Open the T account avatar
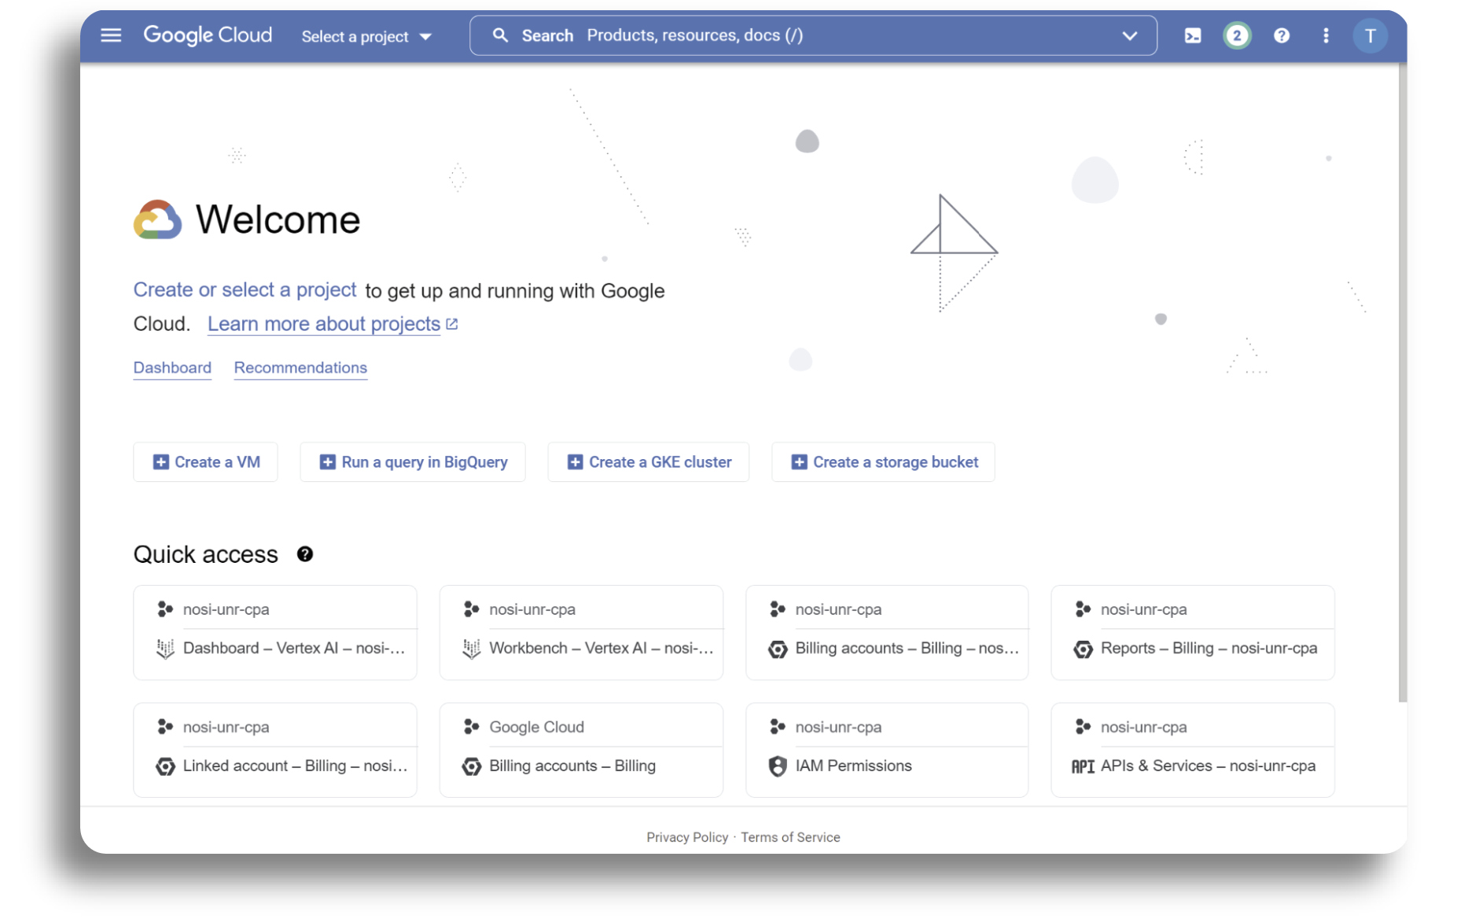 tap(1370, 35)
